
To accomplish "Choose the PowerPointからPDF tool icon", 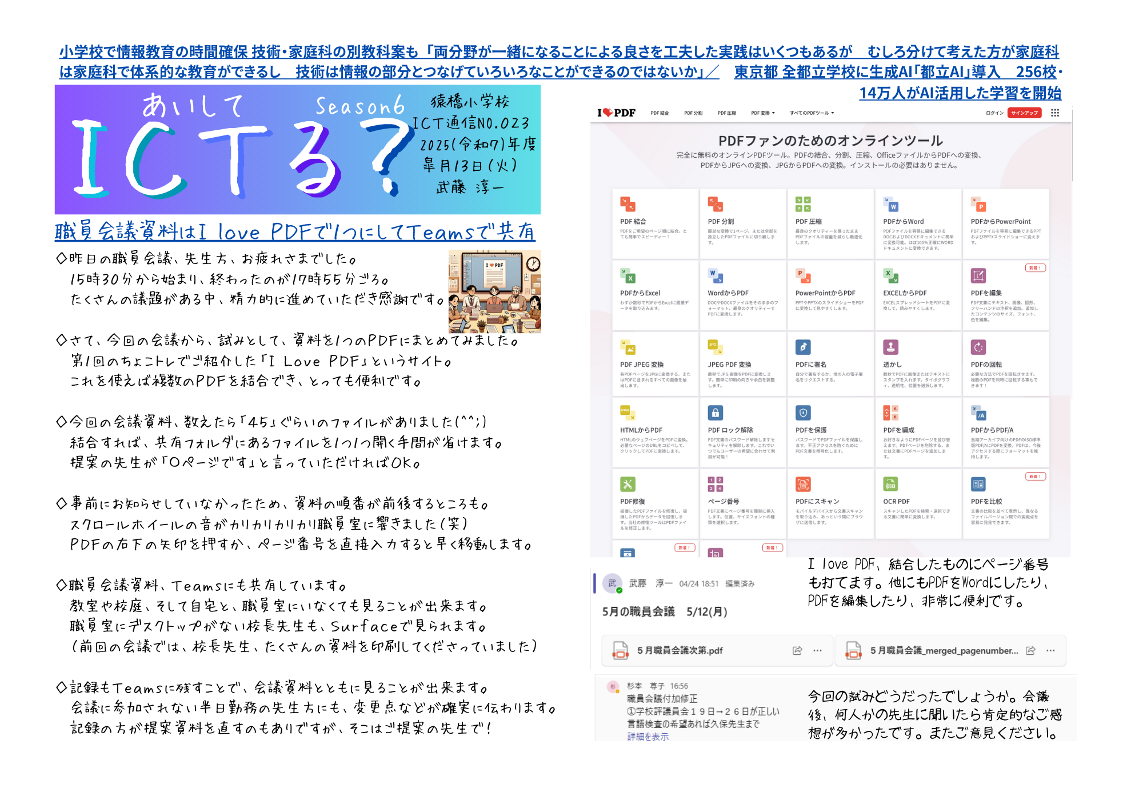I will [803, 275].
